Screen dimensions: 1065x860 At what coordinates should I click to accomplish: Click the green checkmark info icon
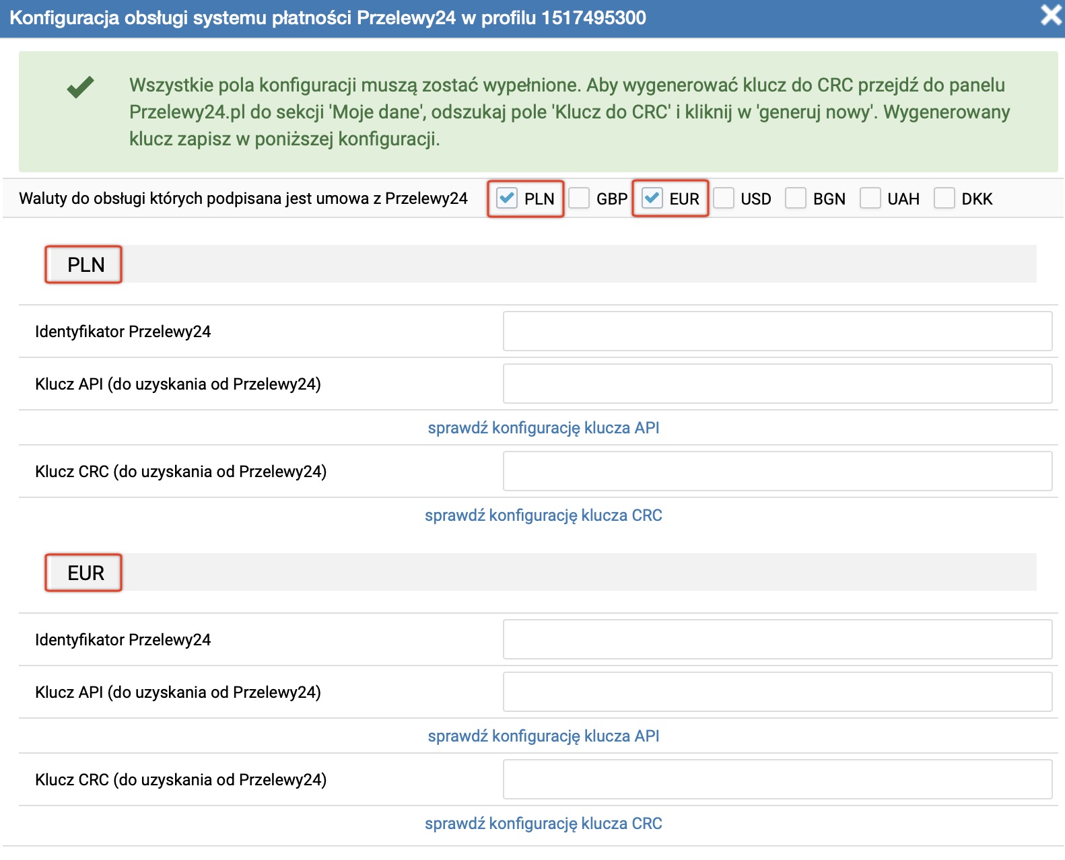tap(81, 87)
